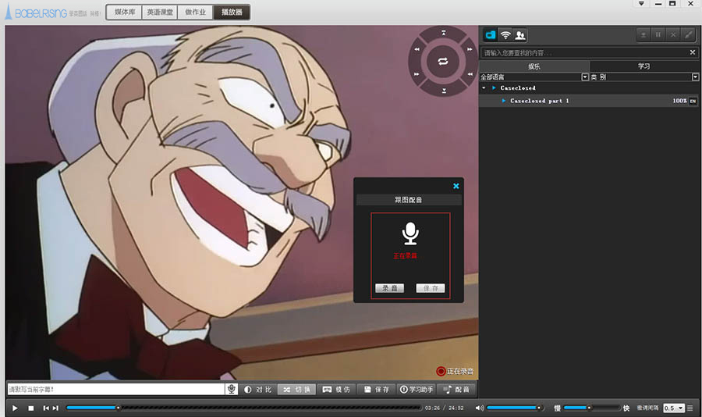The width and height of the screenshot is (702, 417).
Task: Select the 学习 study tab
Action: pos(643,66)
